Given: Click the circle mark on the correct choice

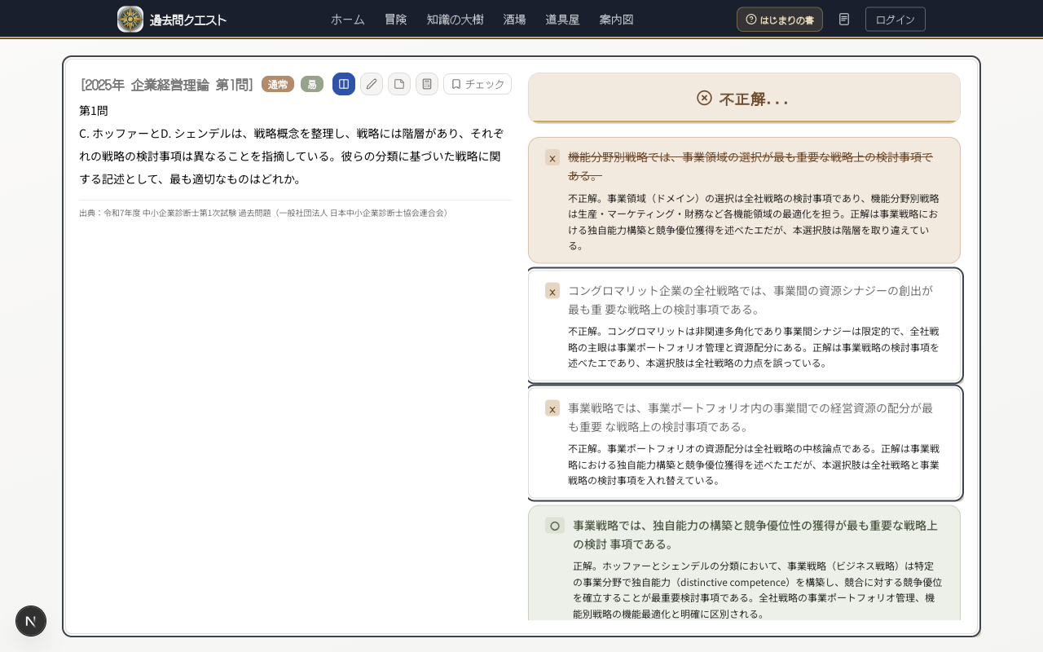Looking at the screenshot, I should click(555, 526).
